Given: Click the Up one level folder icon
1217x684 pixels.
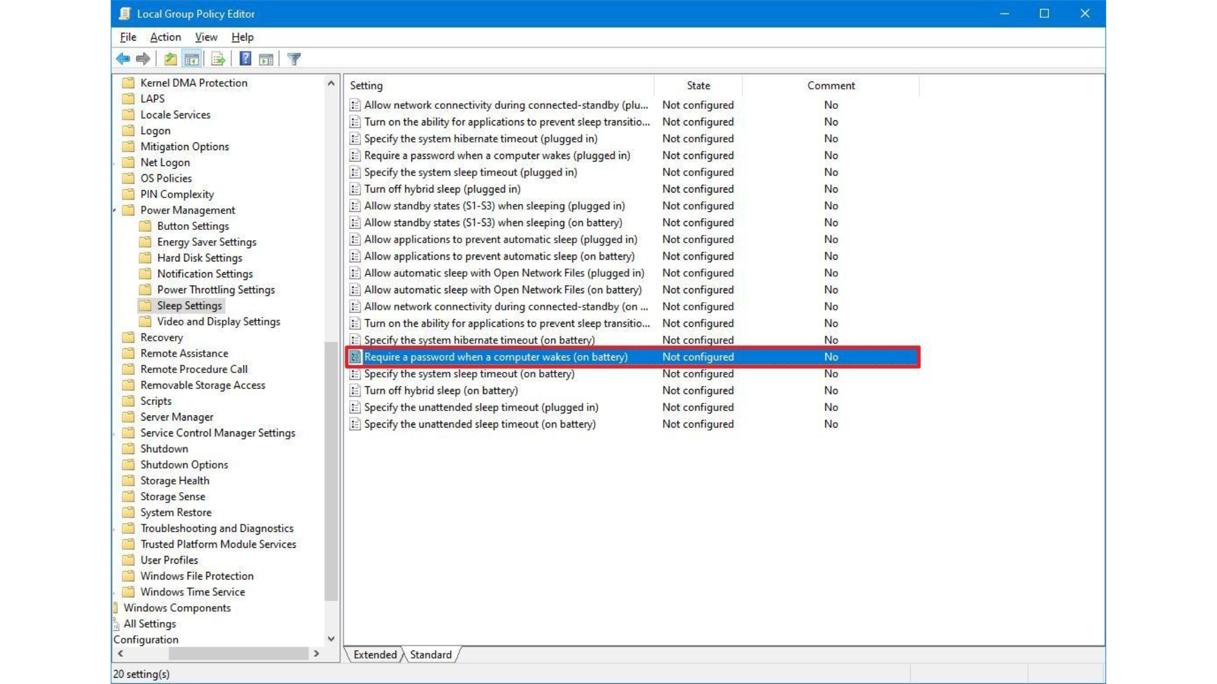Looking at the screenshot, I should tap(170, 59).
